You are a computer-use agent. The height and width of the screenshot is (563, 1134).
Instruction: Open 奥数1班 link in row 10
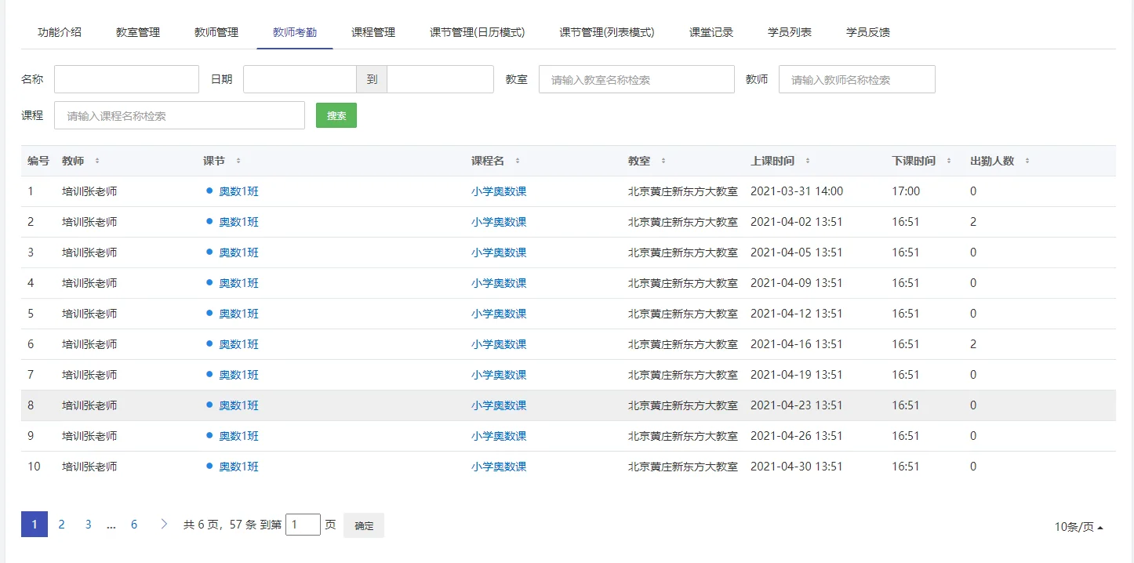238,467
